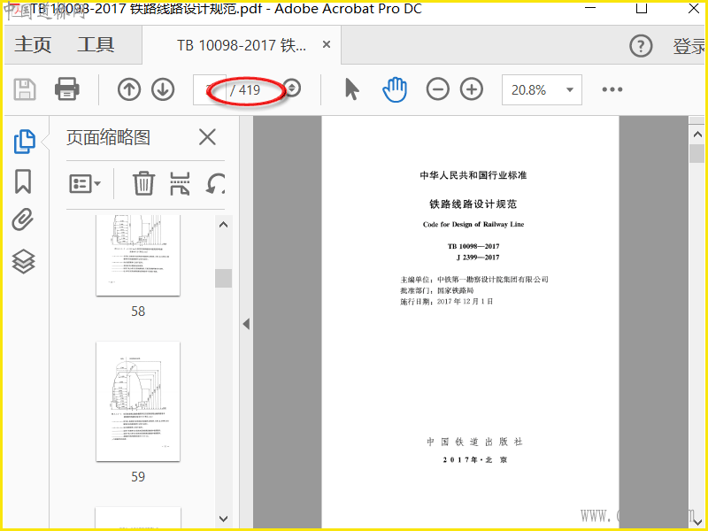Click the save file icon
The width and height of the screenshot is (708, 531).
point(25,89)
